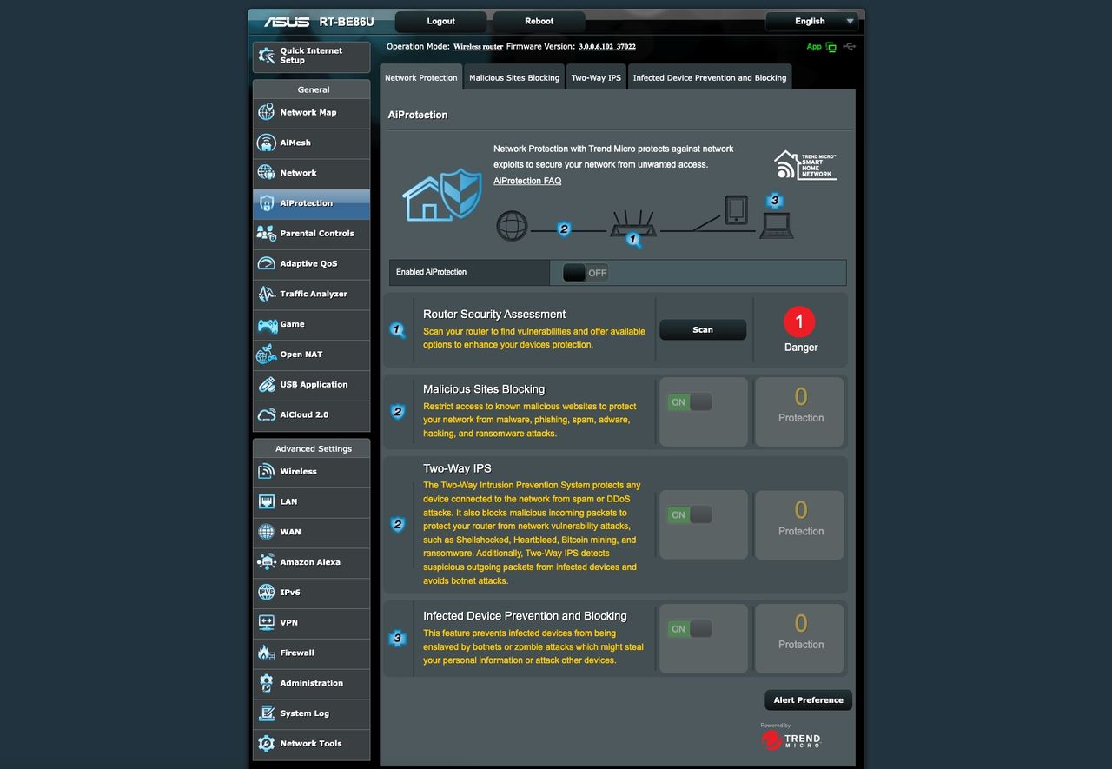Screen dimensions: 1112x769
Task: Click the Wireless settings icon
Action: 267,471
